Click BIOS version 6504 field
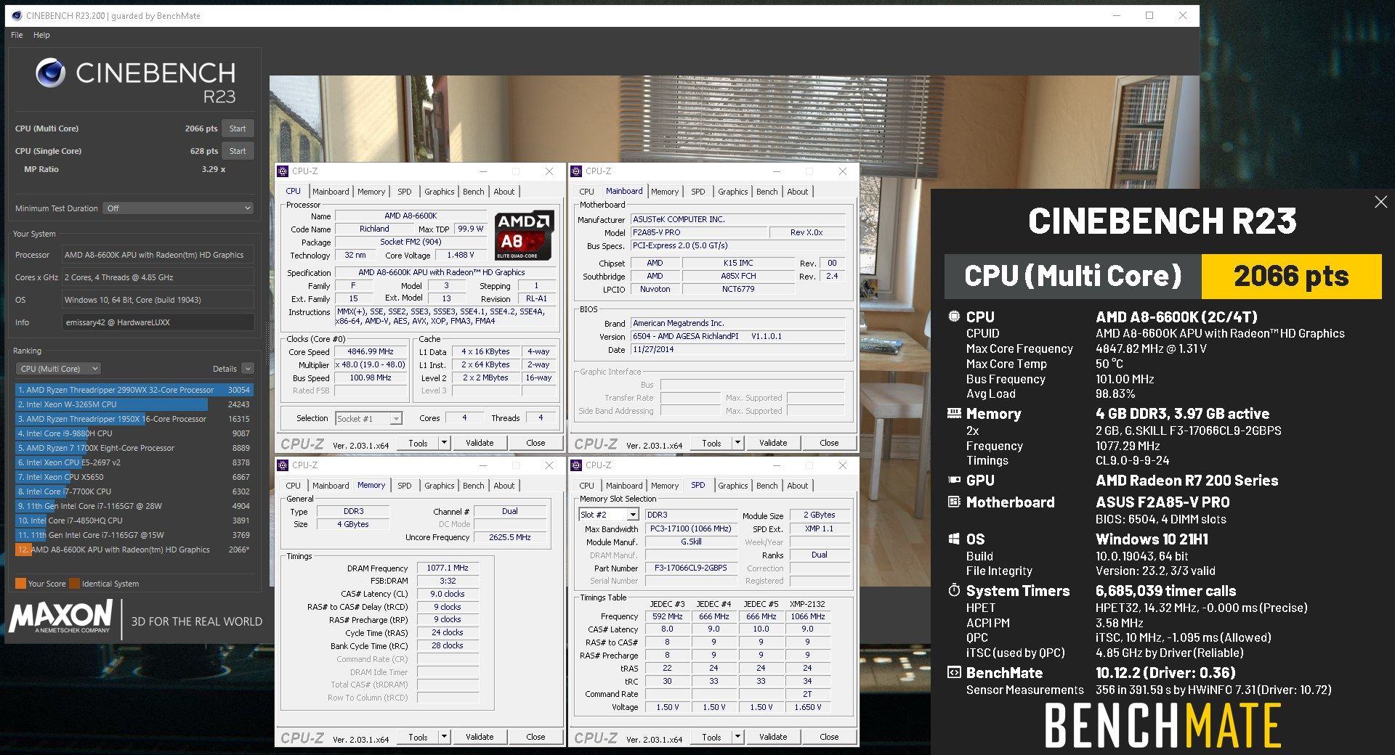The height and width of the screenshot is (755, 1395). (x=738, y=336)
